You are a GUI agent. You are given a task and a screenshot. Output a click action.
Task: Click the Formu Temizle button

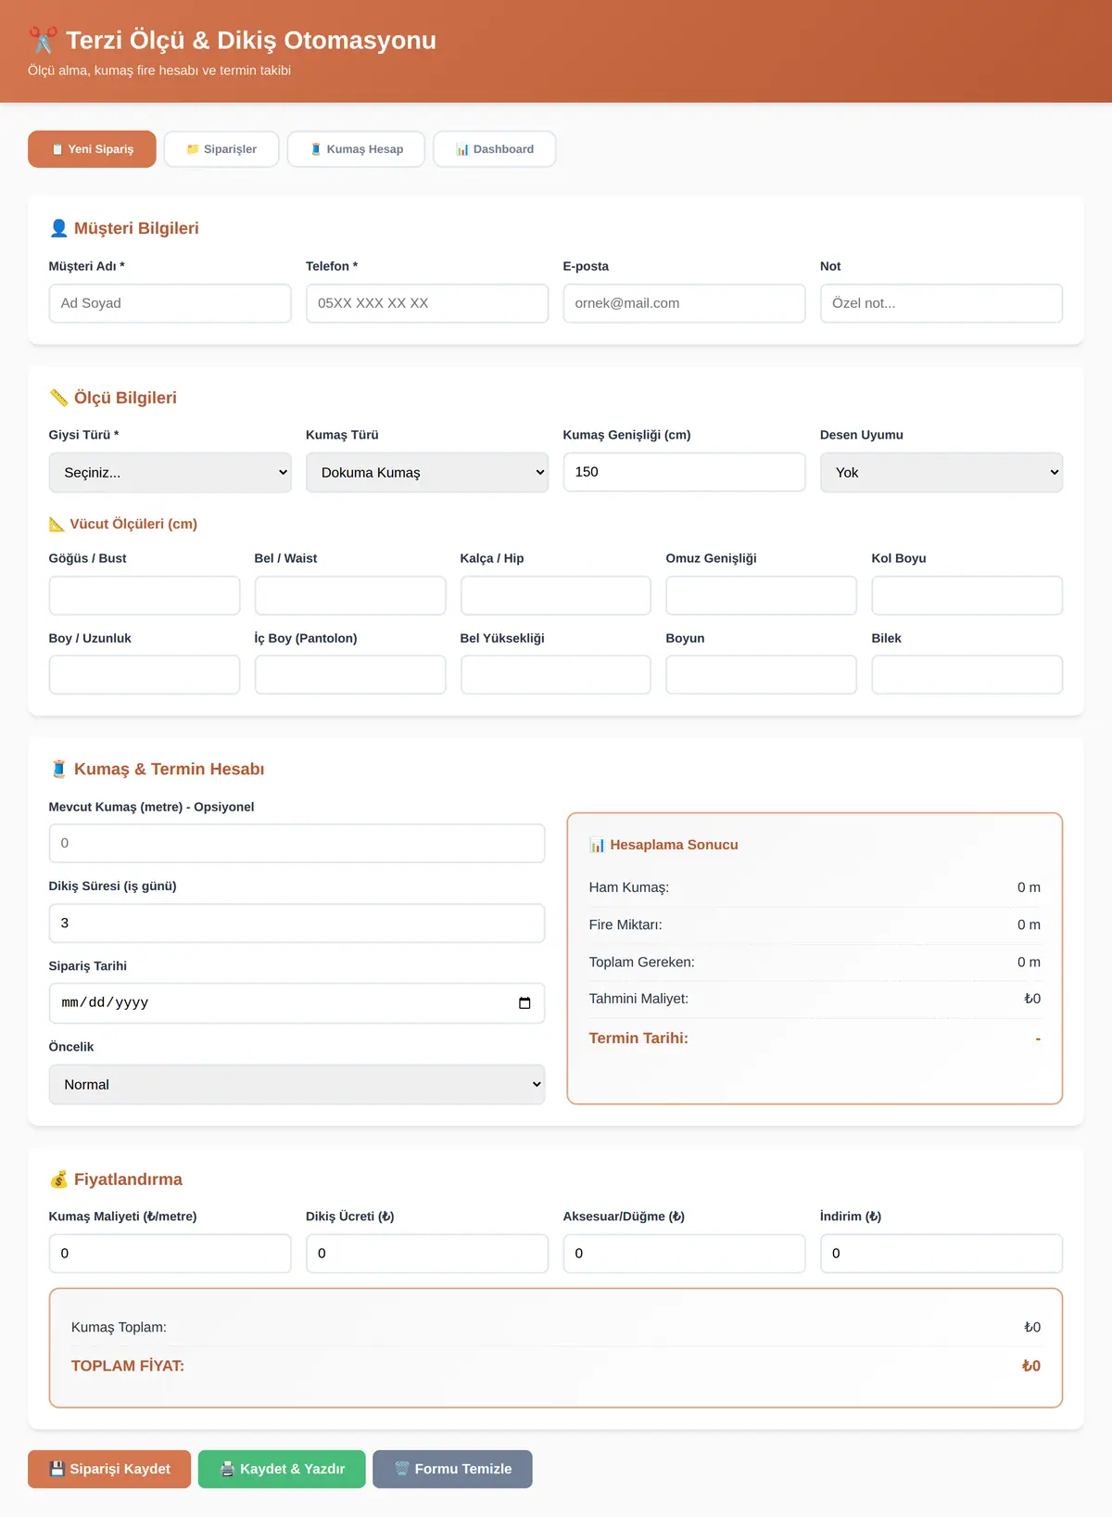[452, 1469]
